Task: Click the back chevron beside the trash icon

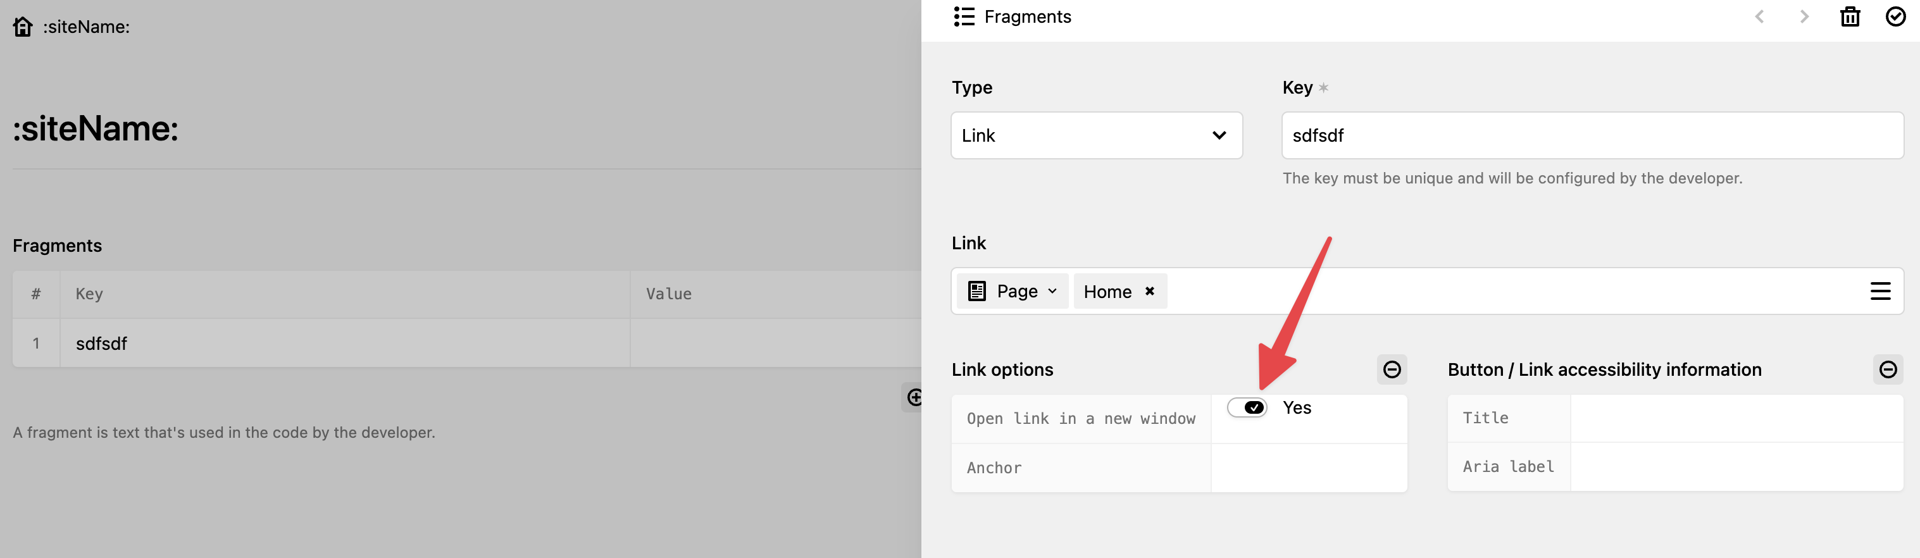Action: point(1759,16)
